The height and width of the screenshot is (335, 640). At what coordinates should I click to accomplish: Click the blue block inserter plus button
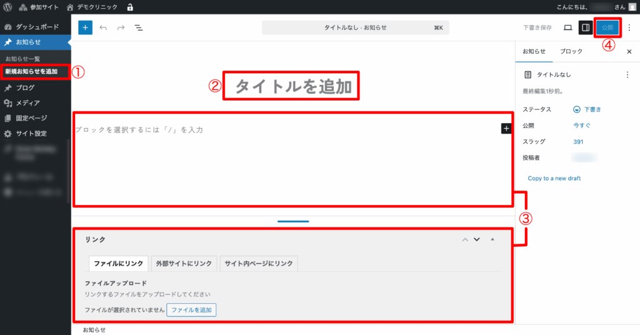tap(85, 27)
